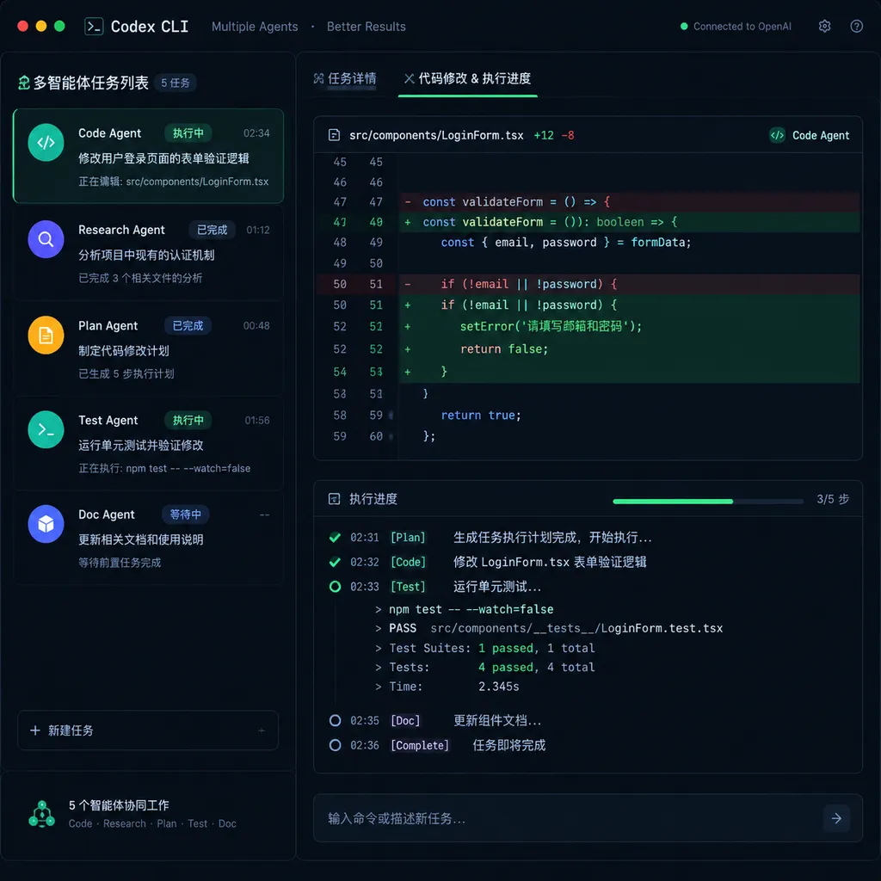Click the pending circle on the [Complete] step
Image resolution: width=881 pixels, height=881 pixels.
click(335, 745)
